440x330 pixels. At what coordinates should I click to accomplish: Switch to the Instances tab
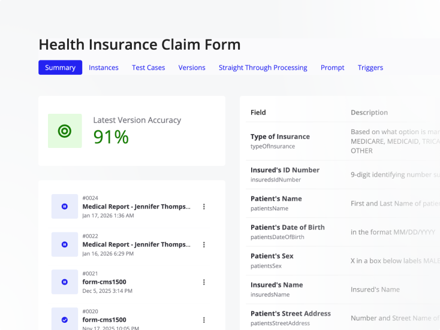coord(104,68)
